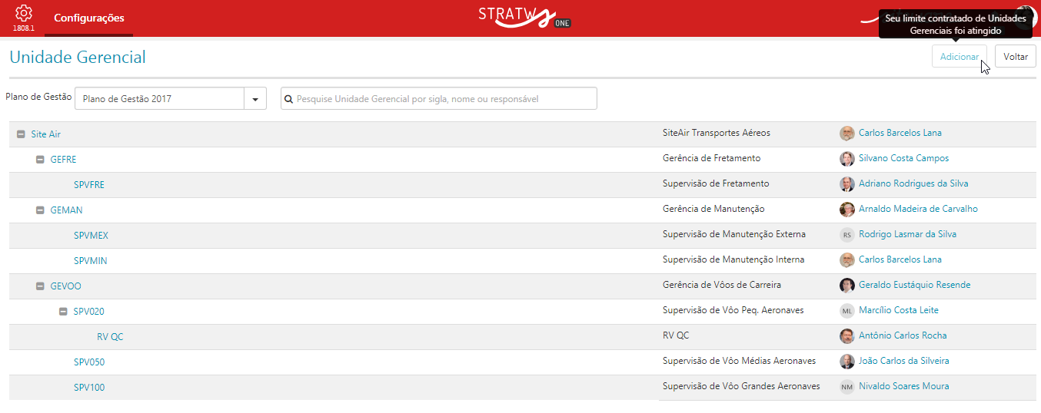Click Antônio Carlos Rocha avatar
1041x413 pixels.
(846, 335)
